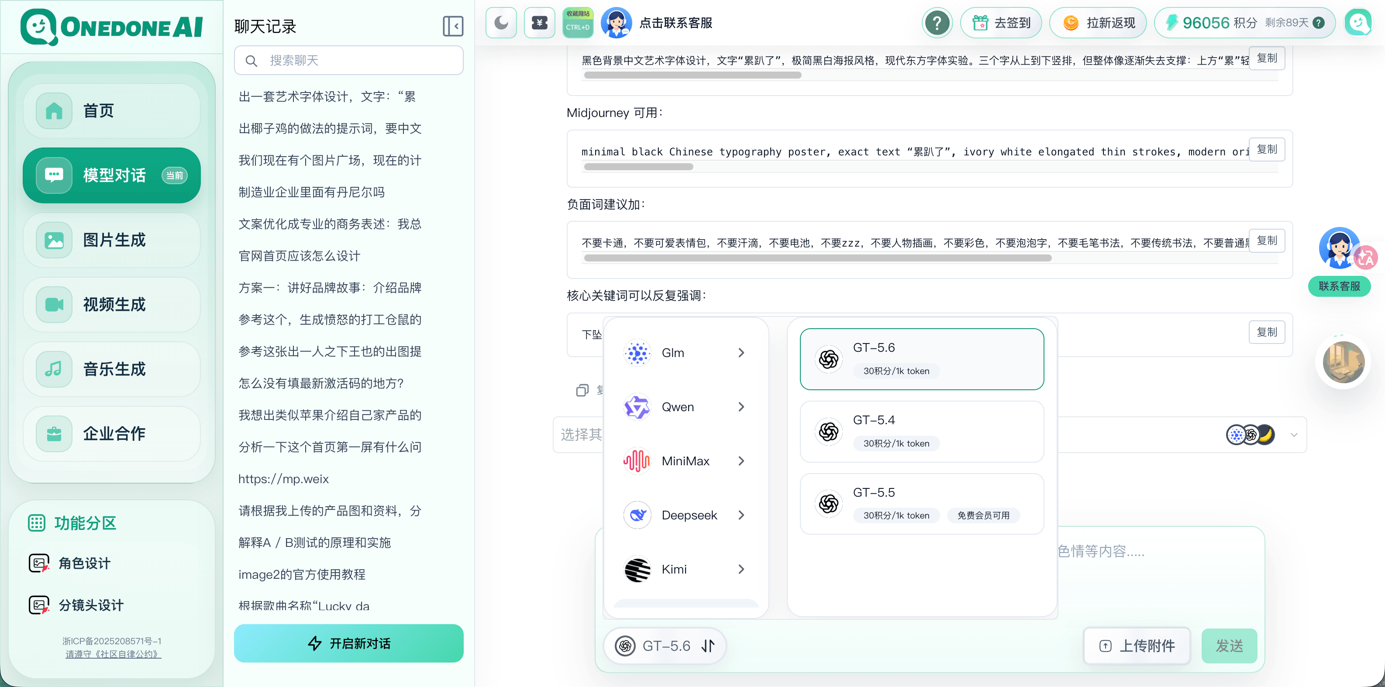Select the GT-5.4 model option
1385x687 pixels.
[x=922, y=431]
